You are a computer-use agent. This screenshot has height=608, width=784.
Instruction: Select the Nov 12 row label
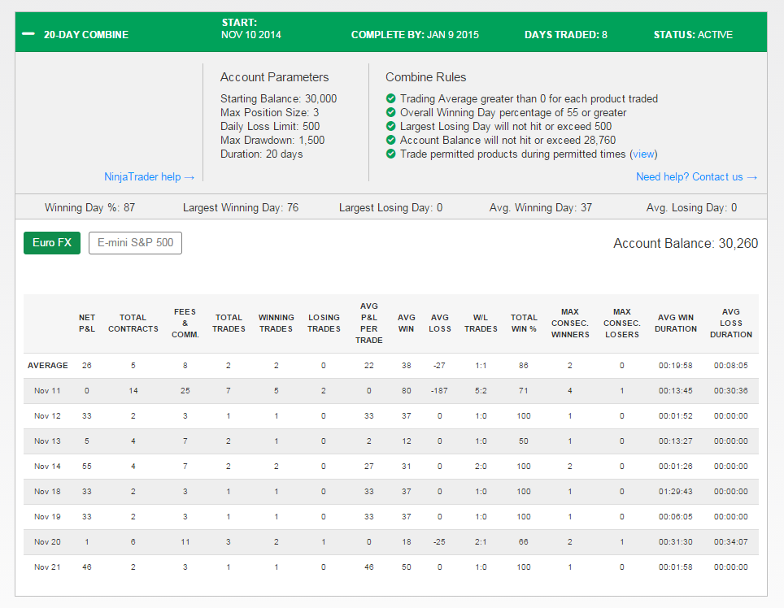pos(47,415)
